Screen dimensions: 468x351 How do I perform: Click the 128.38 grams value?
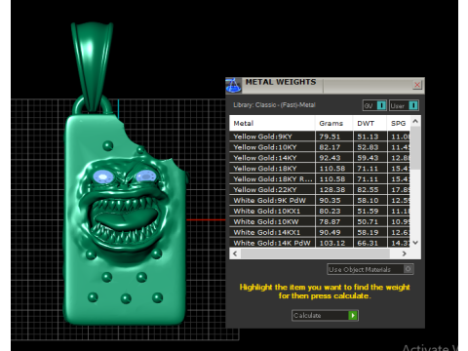click(332, 189)
